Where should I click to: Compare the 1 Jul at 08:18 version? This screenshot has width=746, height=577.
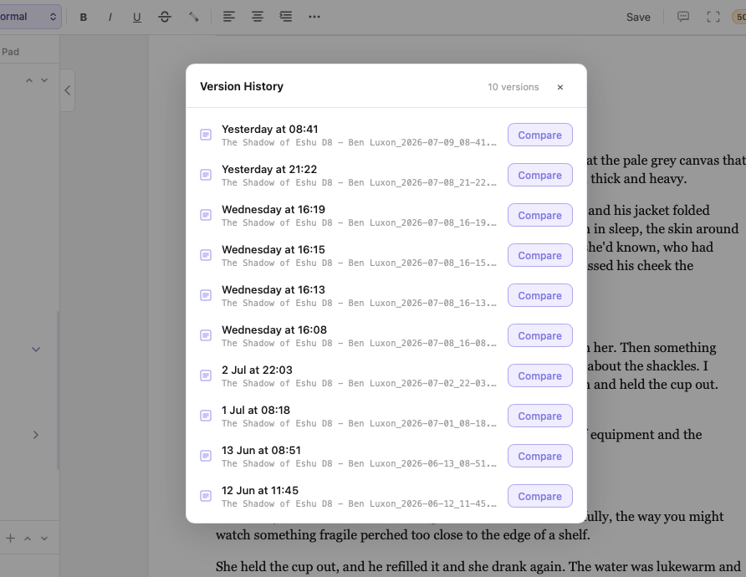(539, 416)
